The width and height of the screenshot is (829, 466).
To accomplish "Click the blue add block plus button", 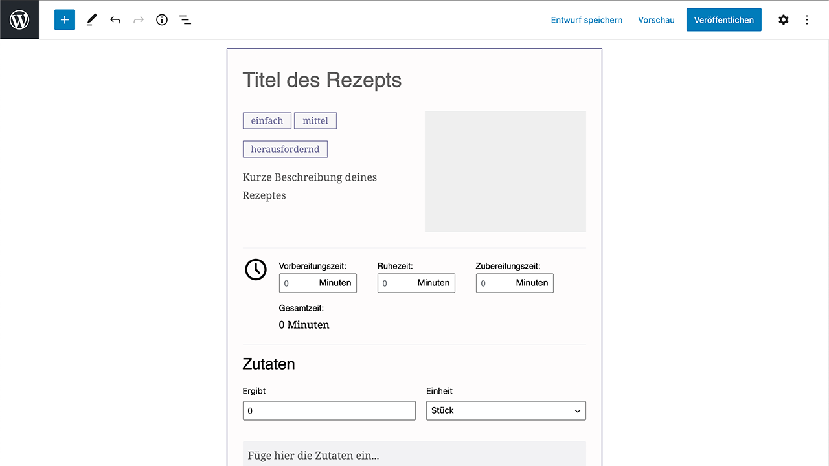I will [x=65, y=19].
